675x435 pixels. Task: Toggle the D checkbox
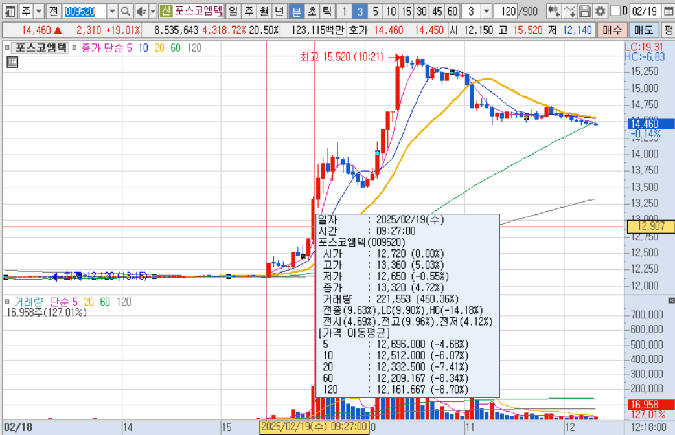pos(615,11)
